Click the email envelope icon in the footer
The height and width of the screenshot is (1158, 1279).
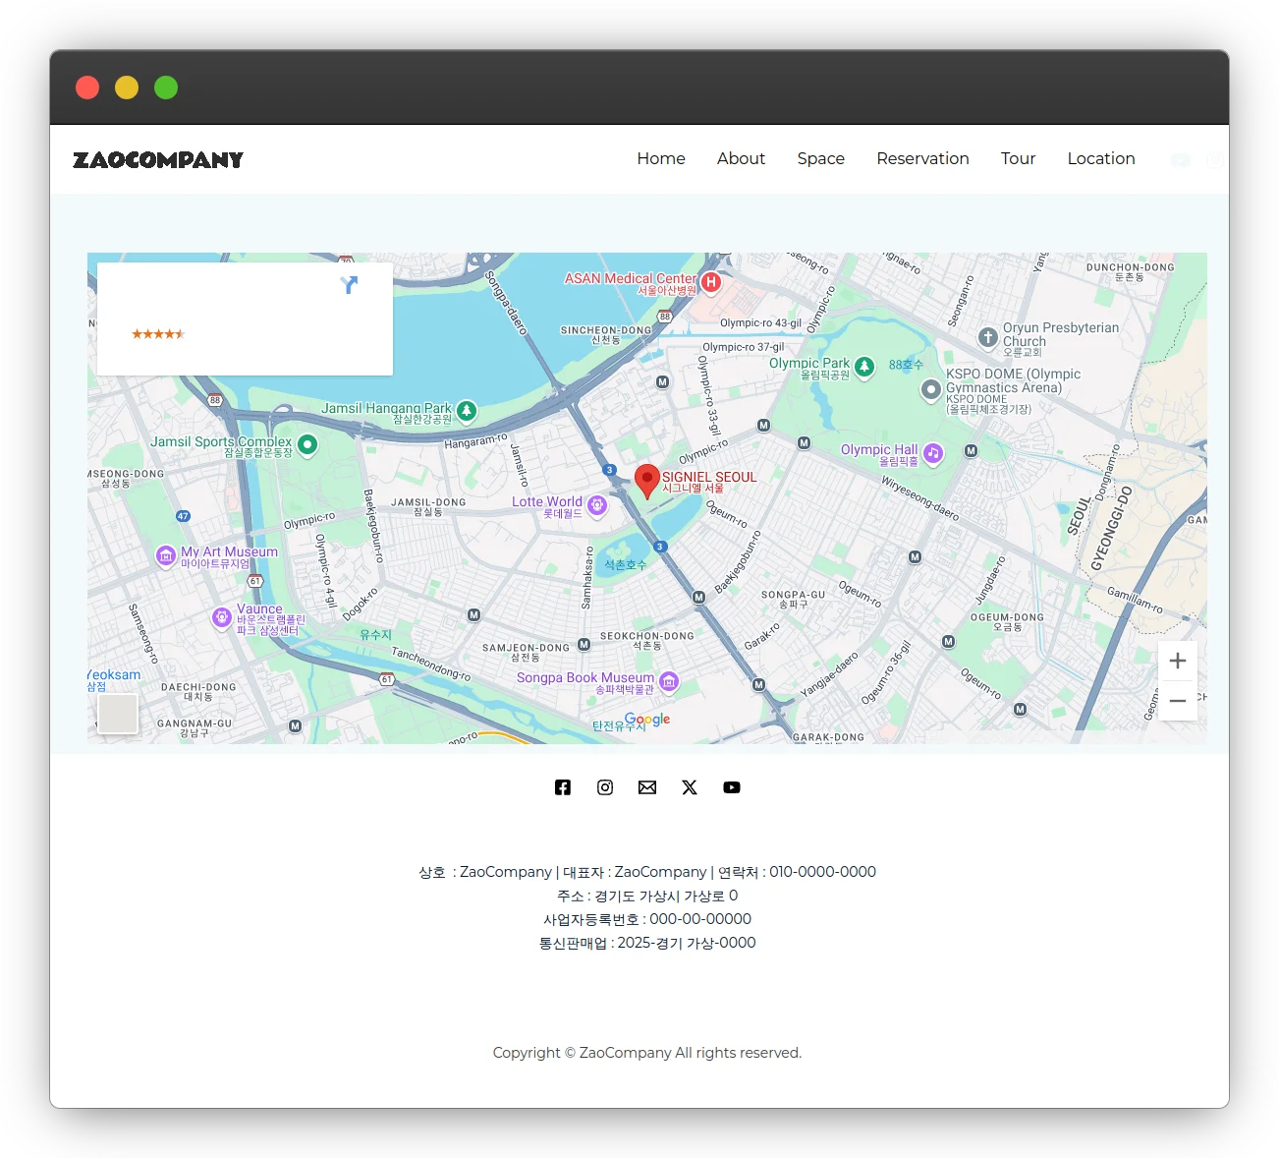(x=647, y=787)
